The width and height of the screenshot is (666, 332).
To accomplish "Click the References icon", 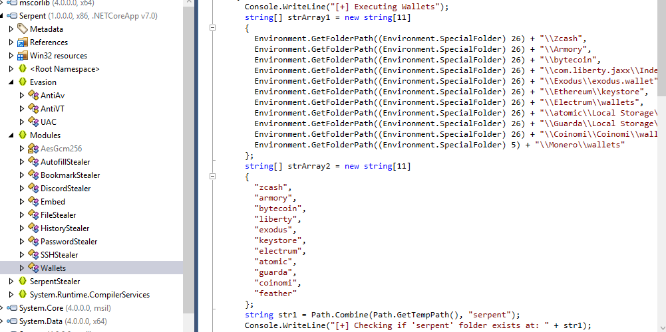I will click(x=23, y=42).
